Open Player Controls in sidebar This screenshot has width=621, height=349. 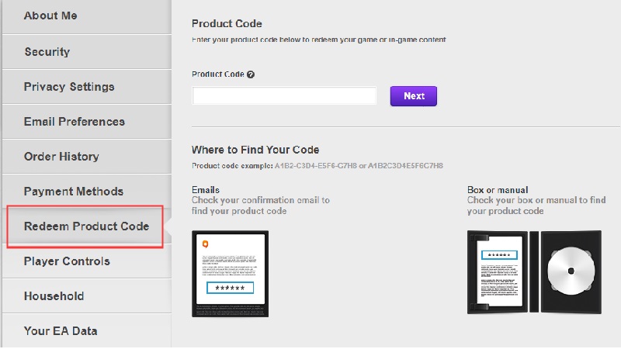point(67,261)
